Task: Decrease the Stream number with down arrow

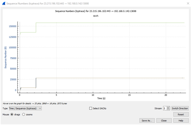Action: [x=168, y=109]
